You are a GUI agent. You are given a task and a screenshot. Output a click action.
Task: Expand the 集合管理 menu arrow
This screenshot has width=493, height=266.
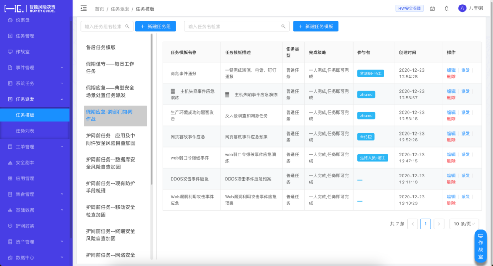62,194
